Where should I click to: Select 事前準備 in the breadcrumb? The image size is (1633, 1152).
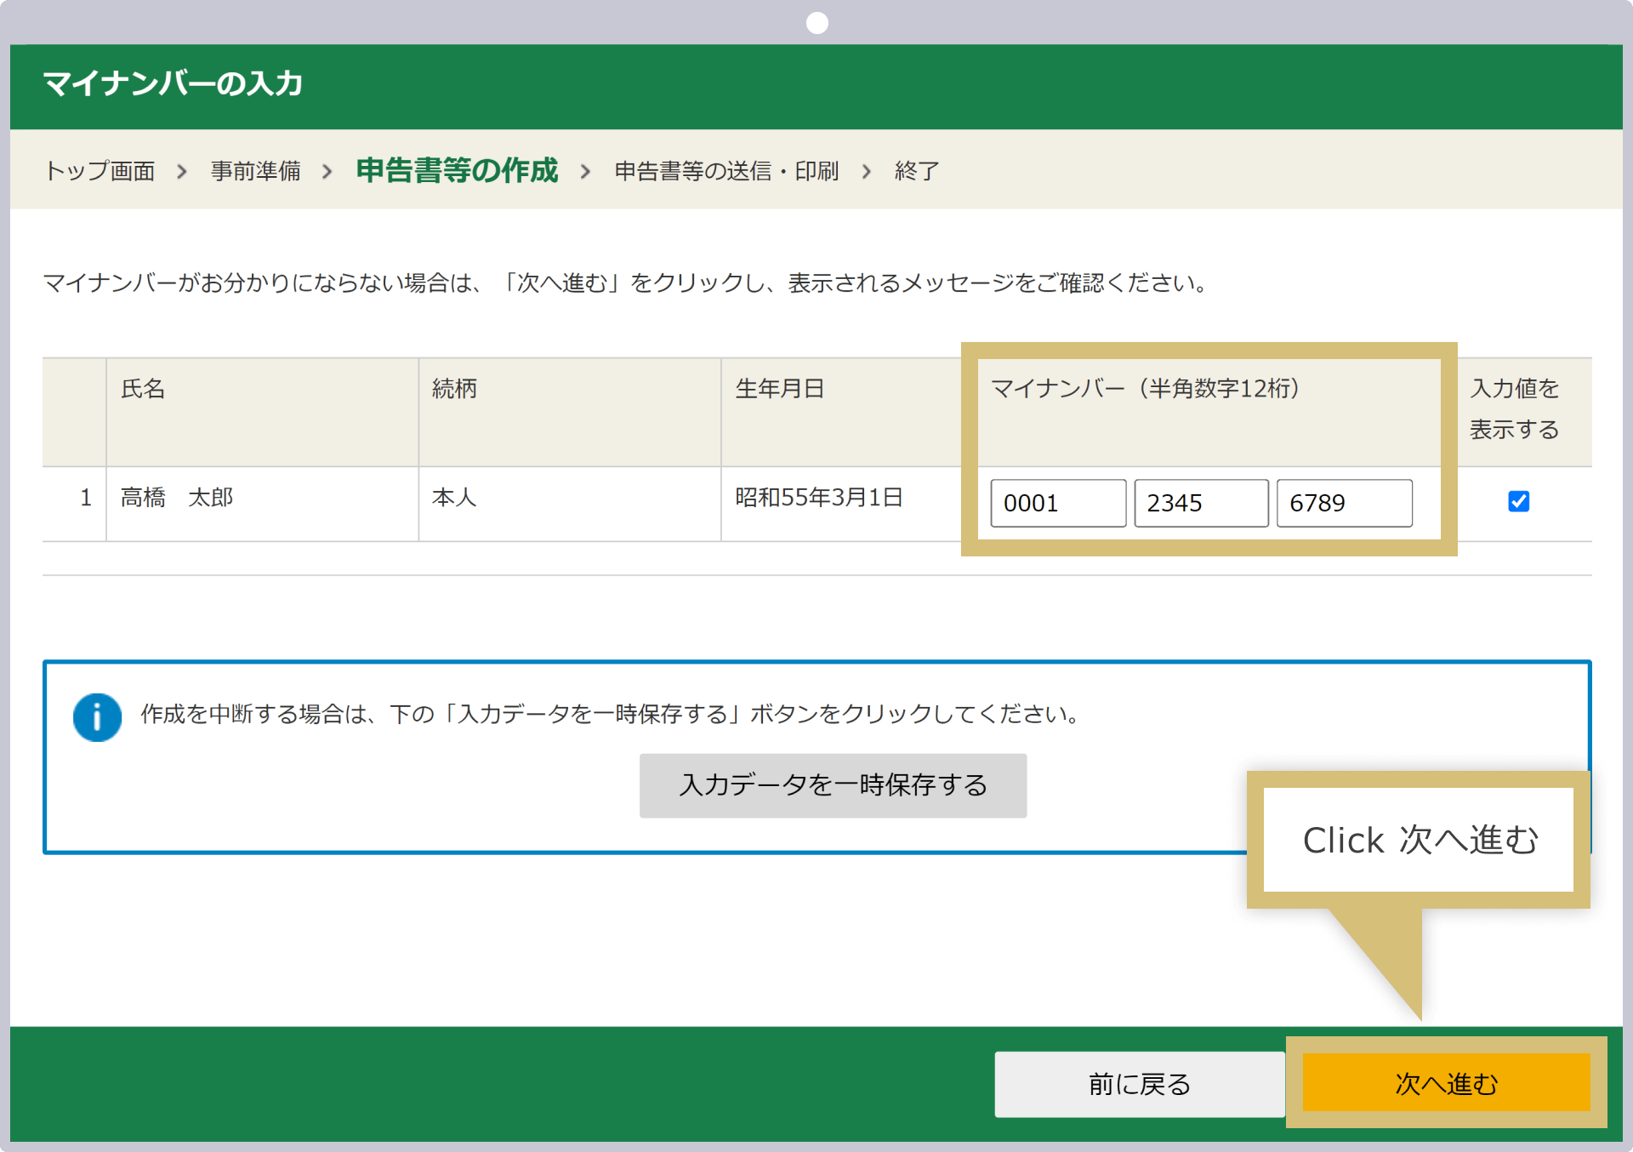[256, 171]
